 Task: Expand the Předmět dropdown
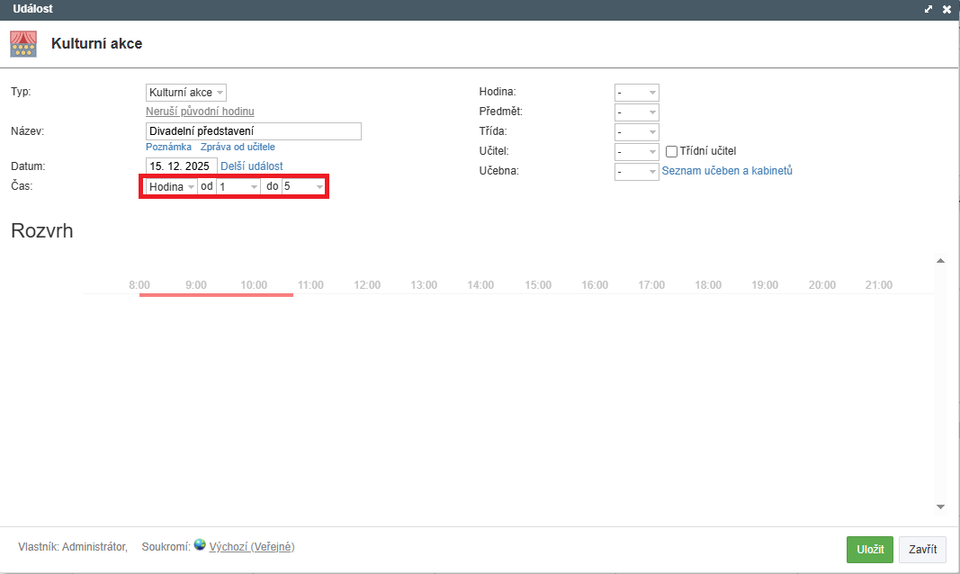pyautogui.click(x=637, y=112)
